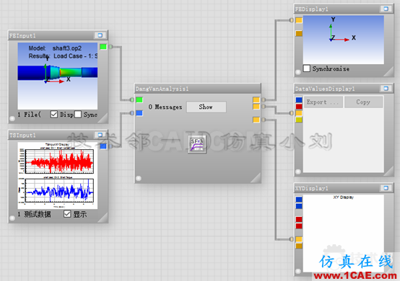The width and height of the screenshot is (400, 281).
Task: Uncheck the 显示 checkbox in TSInput1
Action: point(67,214)
